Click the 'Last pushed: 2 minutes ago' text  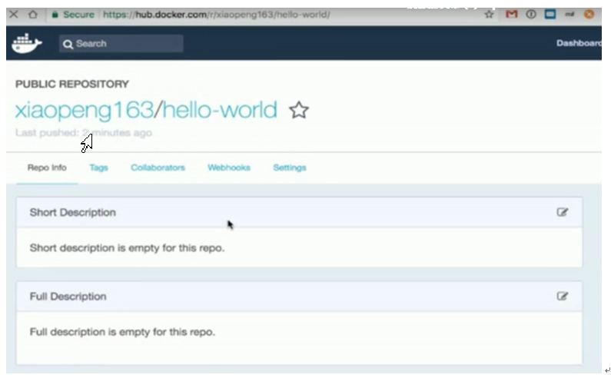tap(84, 133)
